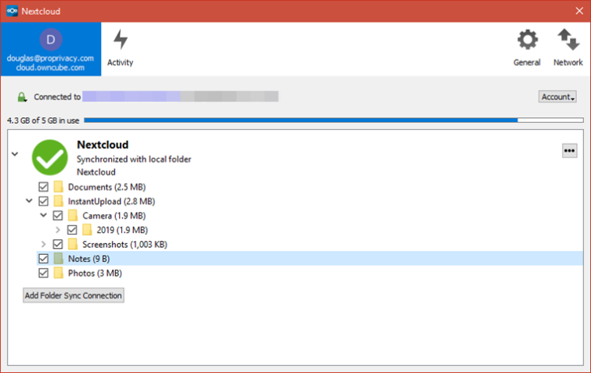The image size is (591, 373).
Task: Click the green sync checkmark status icon
Action: 50,157
